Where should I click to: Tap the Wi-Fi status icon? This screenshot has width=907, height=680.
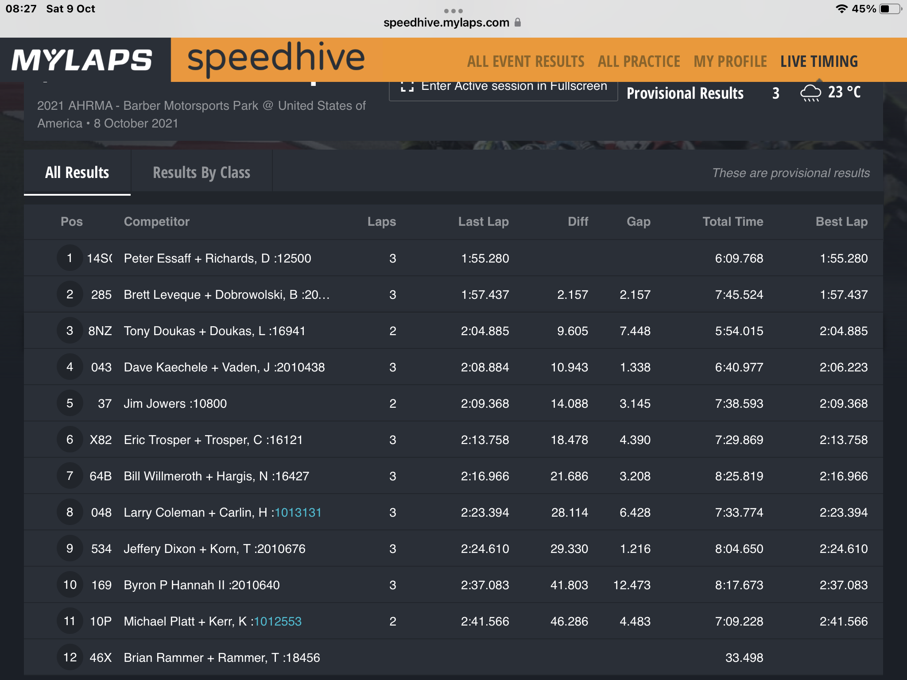coord(841,9)
